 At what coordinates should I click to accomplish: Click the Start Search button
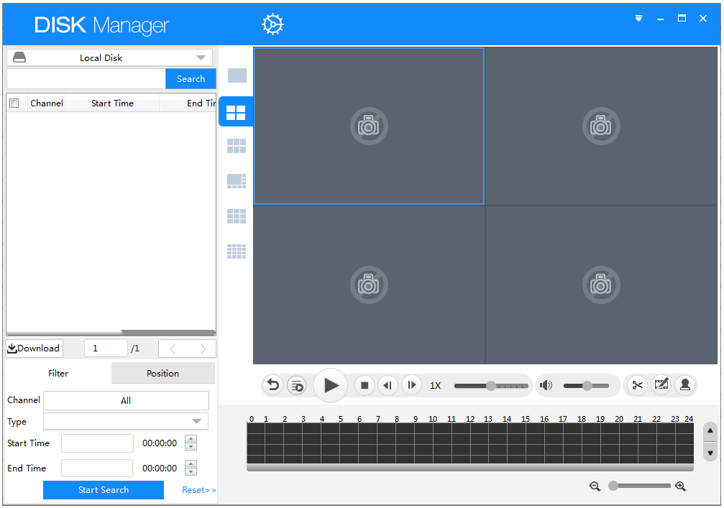coord(104,490)
